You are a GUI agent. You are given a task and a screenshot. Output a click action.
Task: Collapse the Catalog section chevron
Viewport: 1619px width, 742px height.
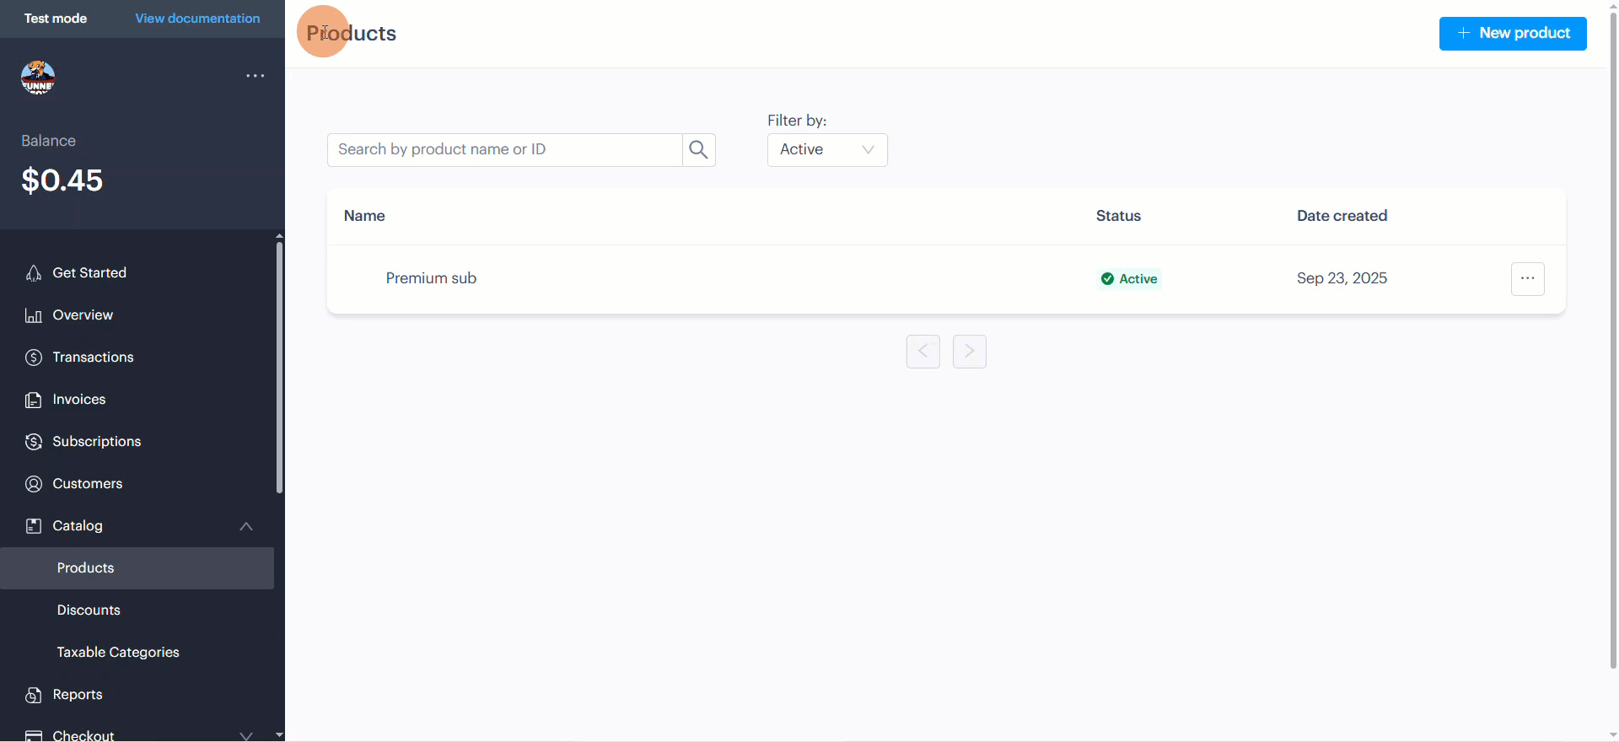[x=246, y=526]
